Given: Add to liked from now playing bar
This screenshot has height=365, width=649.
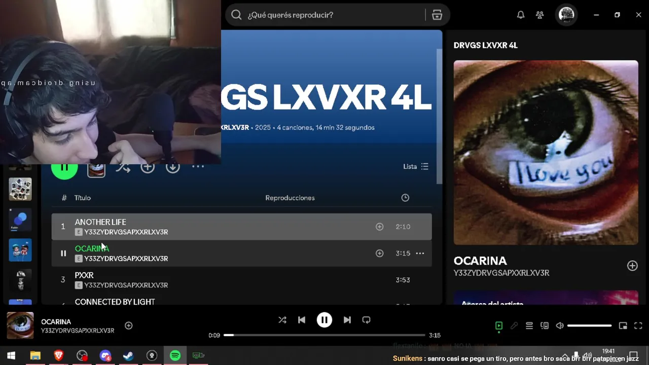Looking at the screenshot, I should click(x=129, y=325).
